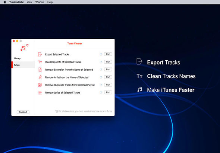Click the Remove Lyrics lines icon

coord(40,93)
